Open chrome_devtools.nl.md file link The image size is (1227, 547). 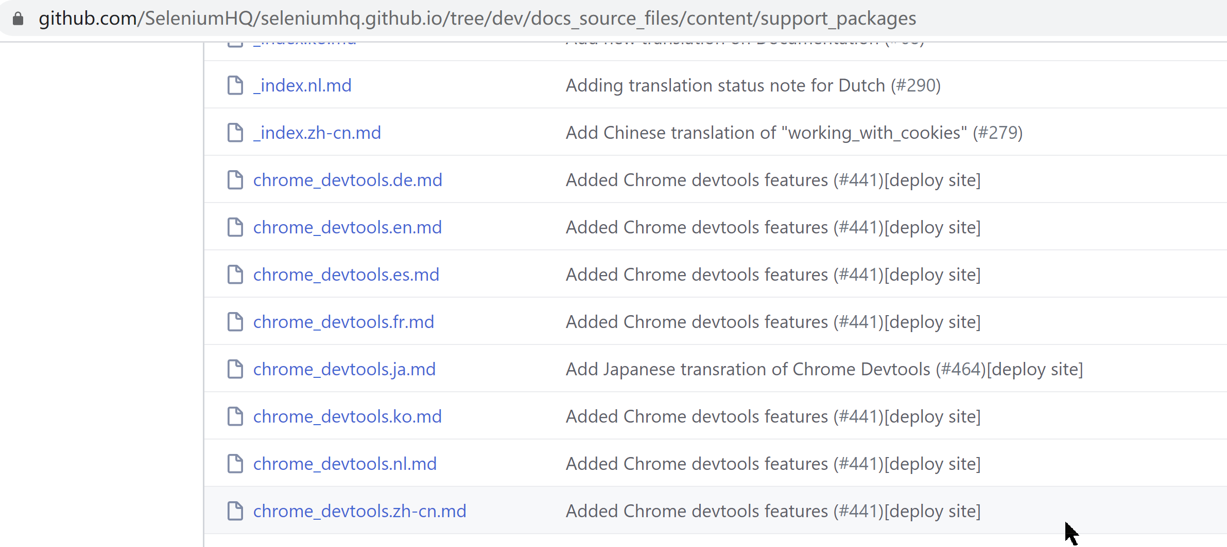345,464
